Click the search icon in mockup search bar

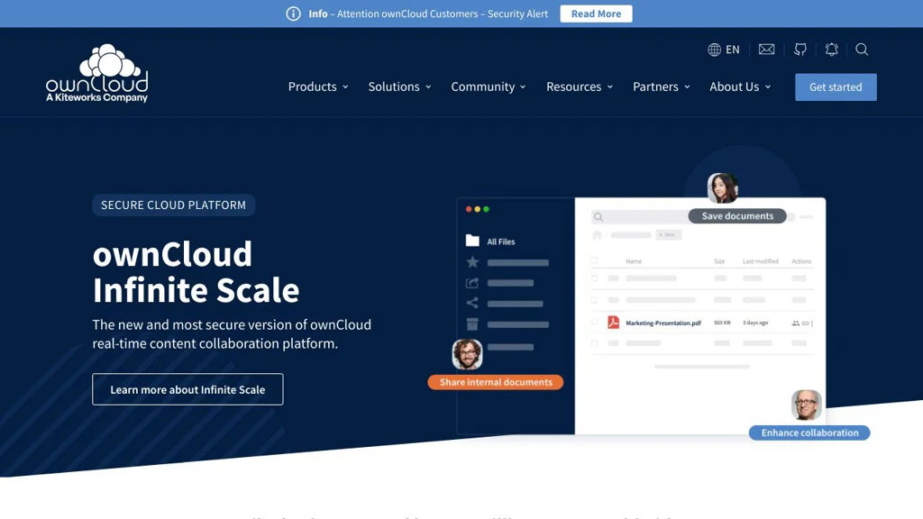click(599, 217)
